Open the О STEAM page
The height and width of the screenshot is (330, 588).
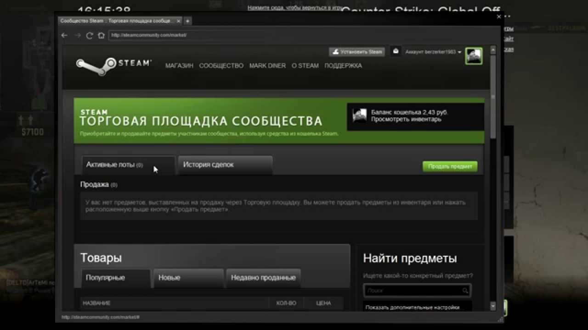point(305,66)
